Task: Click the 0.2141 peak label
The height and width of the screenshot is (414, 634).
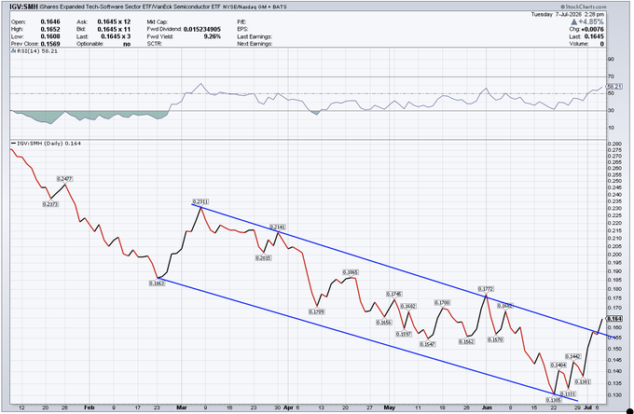Action: pos(278,228)
